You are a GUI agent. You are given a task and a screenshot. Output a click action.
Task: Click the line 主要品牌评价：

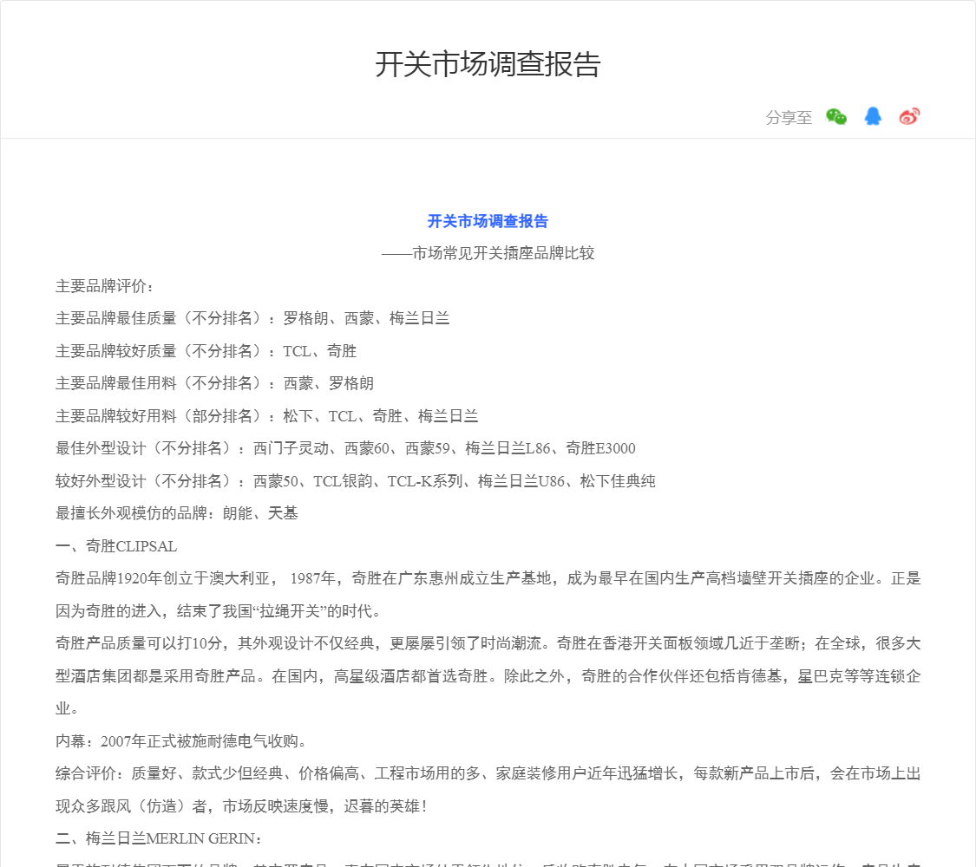click(x=105, y=286)
